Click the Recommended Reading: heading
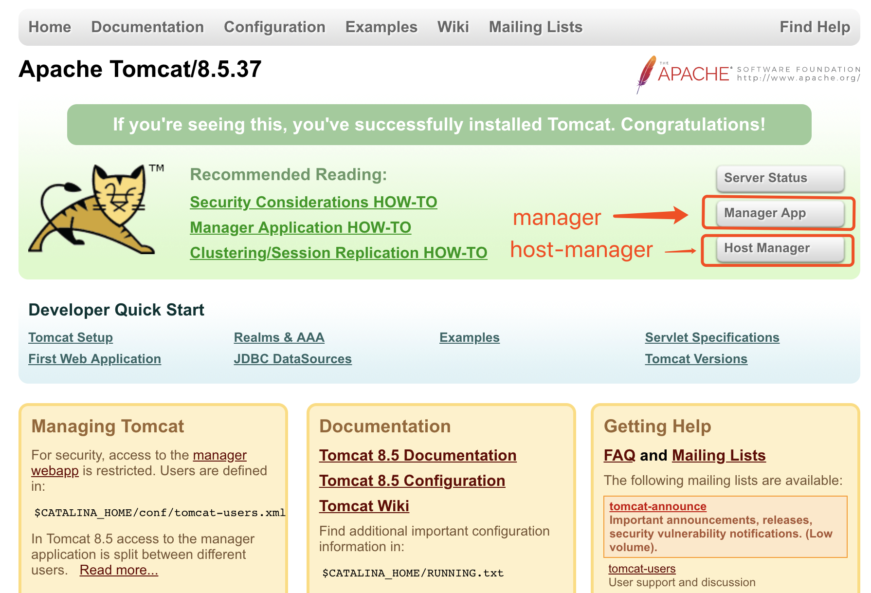Viewport: 871px width, 593px height. point(288,174)
